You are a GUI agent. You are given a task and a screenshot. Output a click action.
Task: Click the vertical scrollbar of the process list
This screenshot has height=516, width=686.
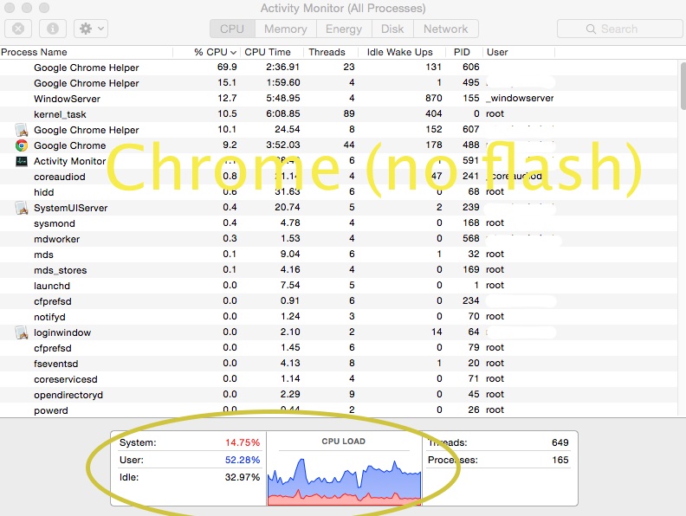683,86
